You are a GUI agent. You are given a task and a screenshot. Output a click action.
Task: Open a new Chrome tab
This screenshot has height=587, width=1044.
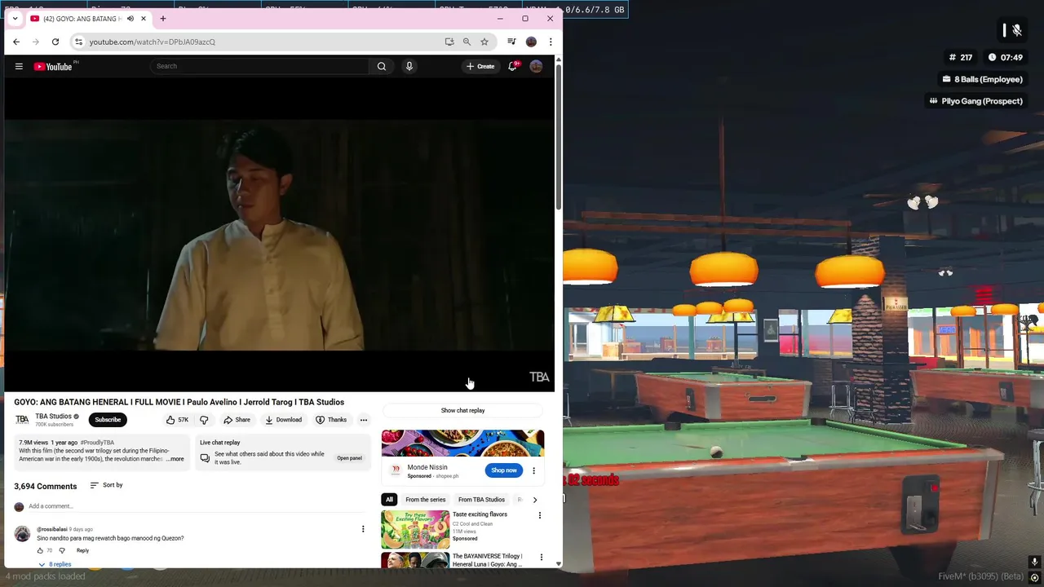pos(163,19)
